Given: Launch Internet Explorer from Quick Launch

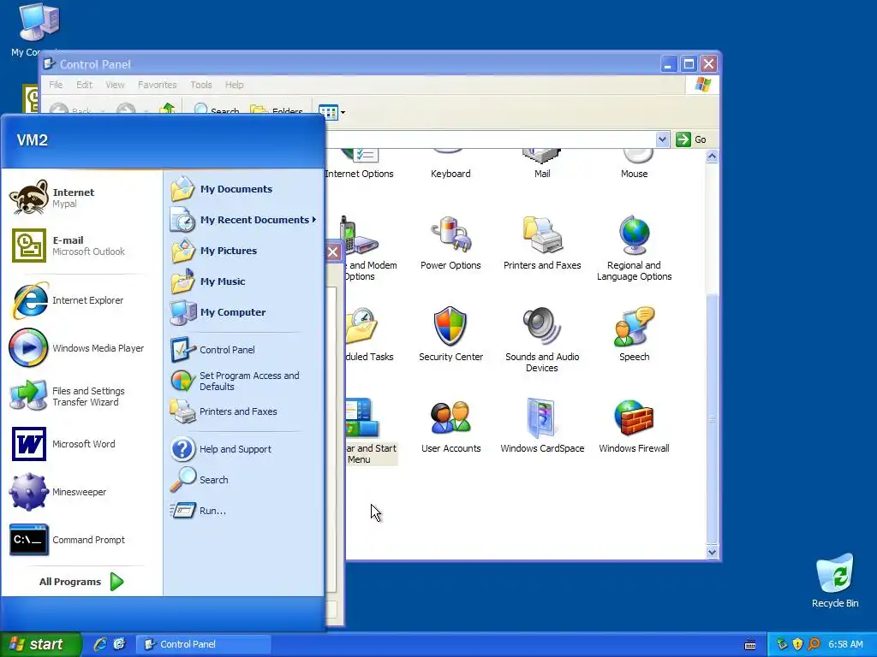Looking at the screenshot, I should (99, 644).
